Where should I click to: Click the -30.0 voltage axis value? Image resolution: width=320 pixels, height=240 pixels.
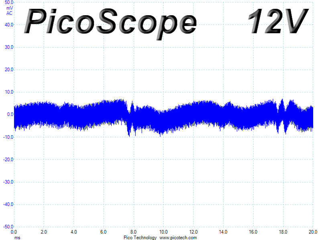[8, 182]
